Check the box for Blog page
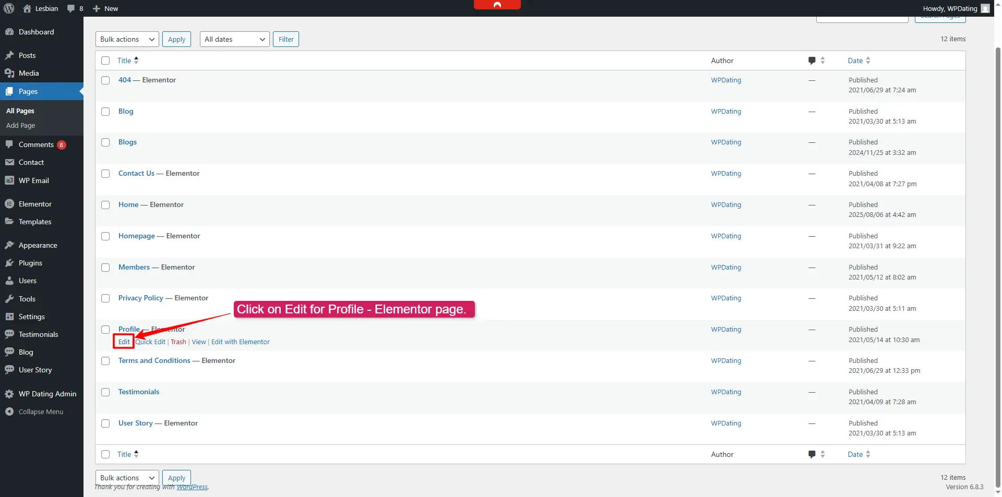 tap(105, 112)
